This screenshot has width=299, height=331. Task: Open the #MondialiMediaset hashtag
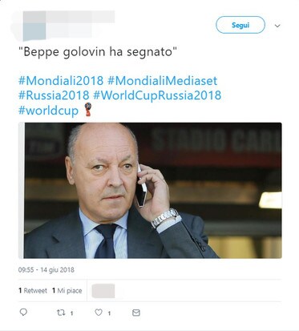pyautogui.click(x=163, y=81)
